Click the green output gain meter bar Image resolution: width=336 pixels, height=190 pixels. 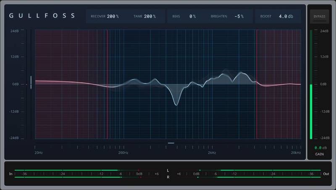pos(311,111)
